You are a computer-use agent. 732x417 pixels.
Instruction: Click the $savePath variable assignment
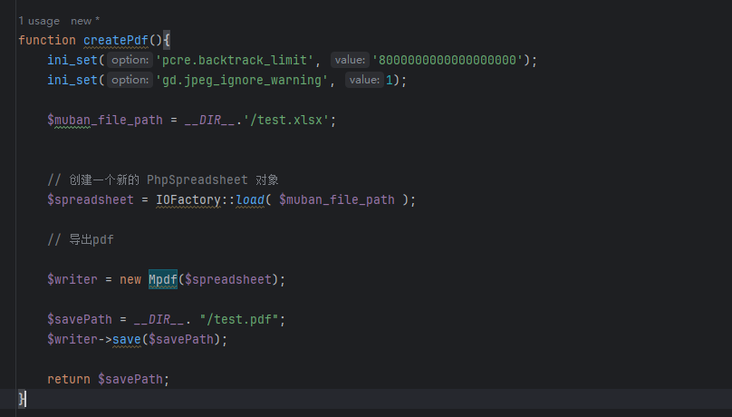click(80, 319)
